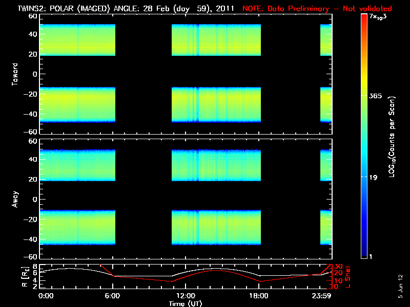Image resolution: width=410 pixels, height=307 pixels.
Task: Click the dark blue bottom of the color bar
Action: point(364,254)
